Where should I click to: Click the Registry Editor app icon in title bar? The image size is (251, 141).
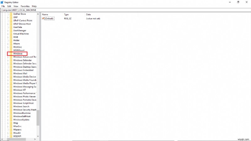(2, 2)
